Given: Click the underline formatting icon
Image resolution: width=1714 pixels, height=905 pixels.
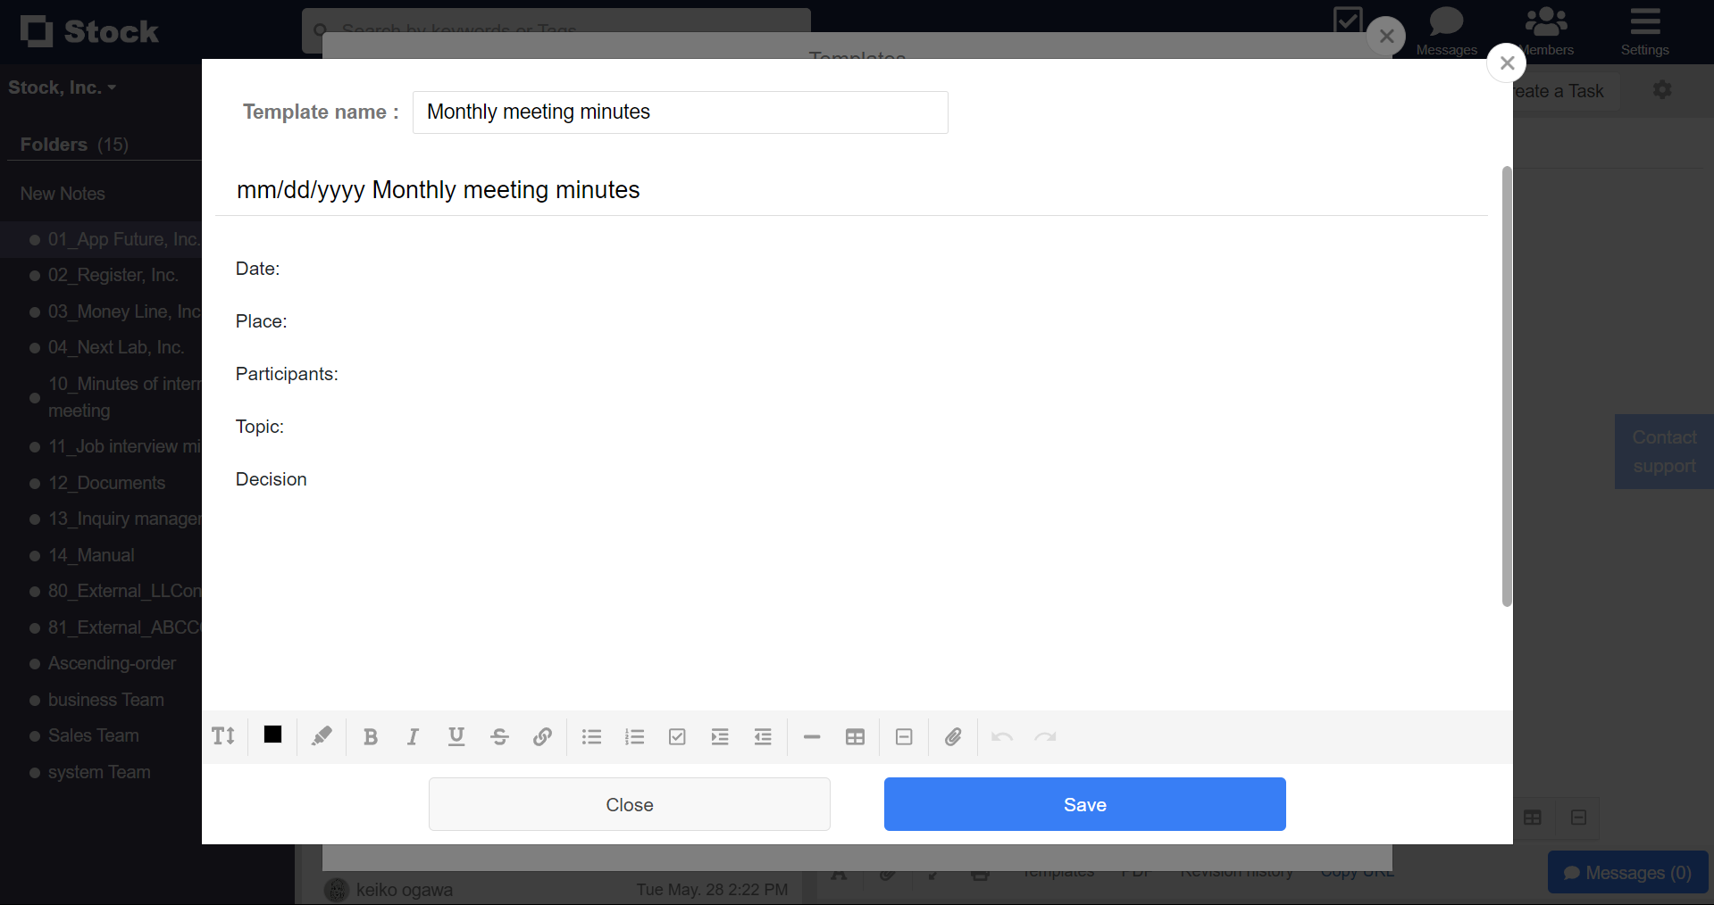Looking at the screenshot, I should [x=456, y=737].
